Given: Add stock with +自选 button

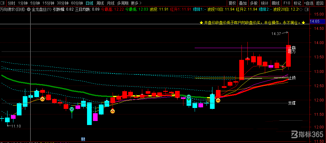Looking at the screenshot, I should tap(309, 3).
